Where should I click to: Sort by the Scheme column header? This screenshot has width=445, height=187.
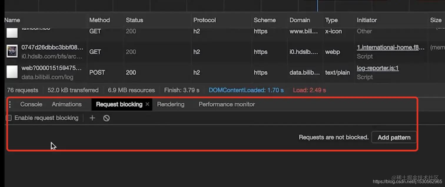coord(265,20)
